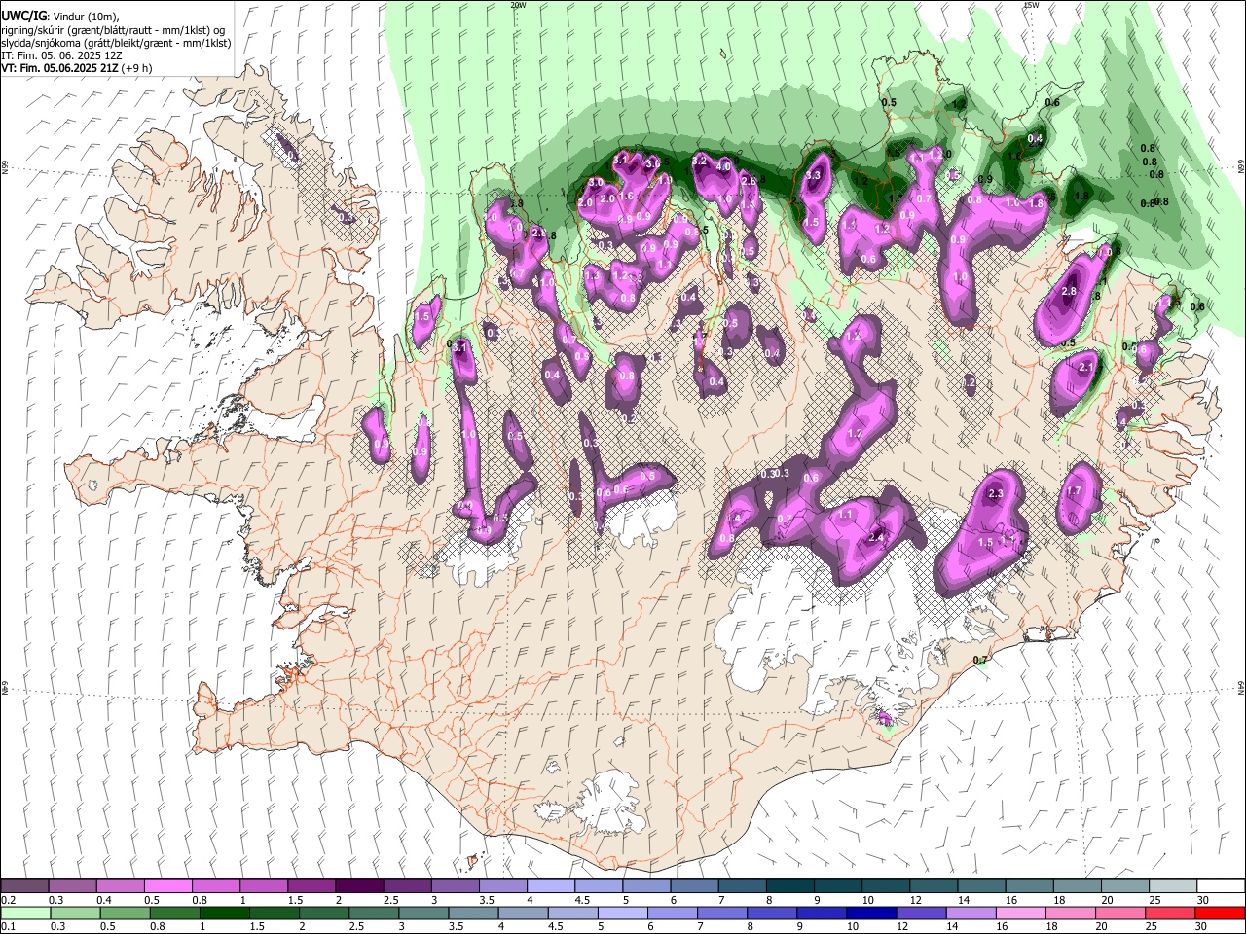
Task: Pick the dark mauve 0.2 snow-scale swatch
Action: pos(24,885)
